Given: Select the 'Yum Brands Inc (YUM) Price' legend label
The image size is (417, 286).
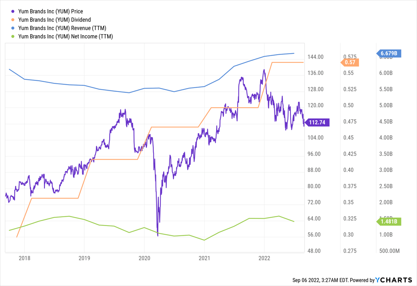Looking at the screenshot, I should click(x=50, y=11).
